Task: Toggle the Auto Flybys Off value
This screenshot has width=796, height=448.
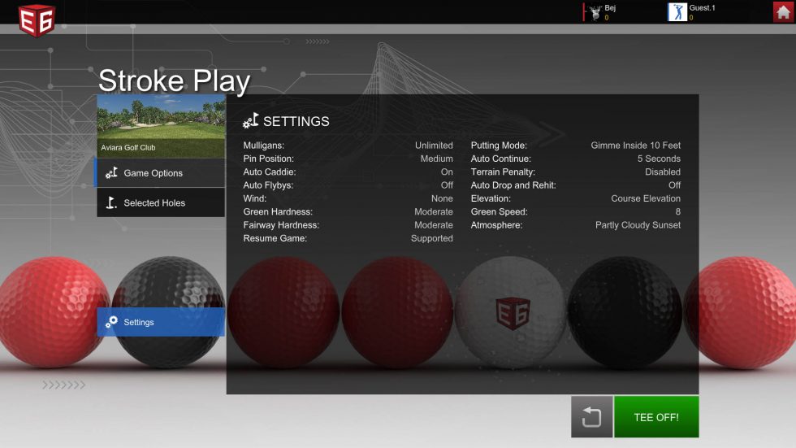Action: 447,185
